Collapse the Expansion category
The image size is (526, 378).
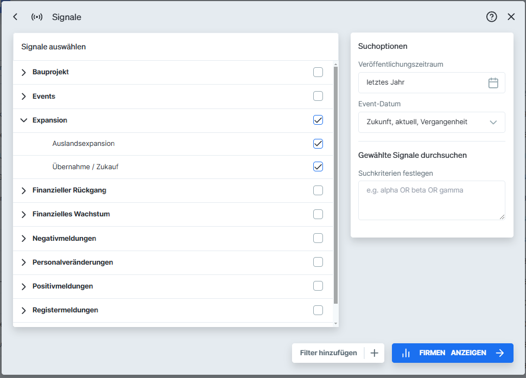[23, 120]
